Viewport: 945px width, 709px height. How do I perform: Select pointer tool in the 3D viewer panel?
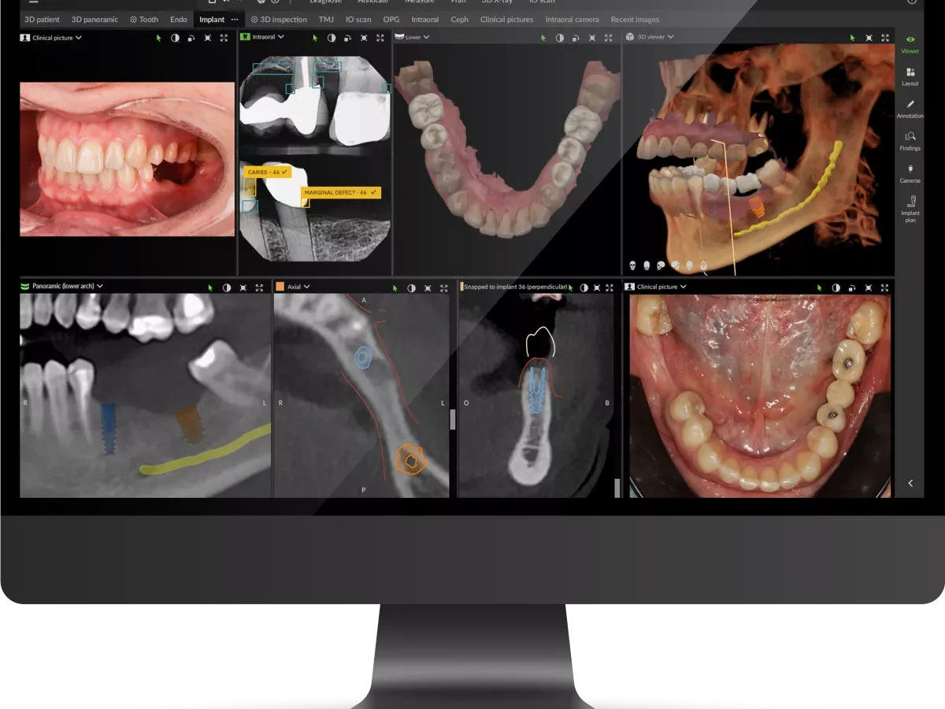pos(852,37)
